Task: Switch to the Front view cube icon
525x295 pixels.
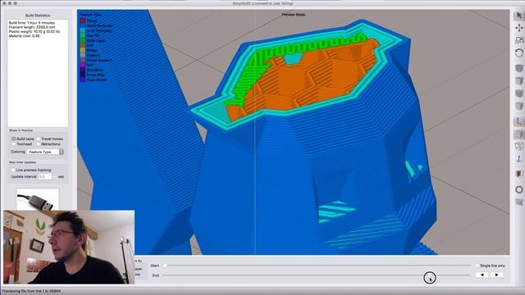Action: click(x=519, y=93)
